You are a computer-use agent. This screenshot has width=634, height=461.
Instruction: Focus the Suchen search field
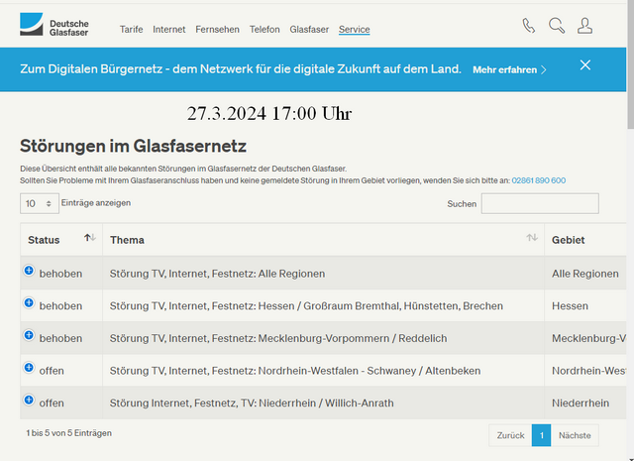(x=540, y=203)
